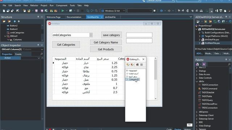Click the down arrow in Structure panel toolbar

point(19,21)
